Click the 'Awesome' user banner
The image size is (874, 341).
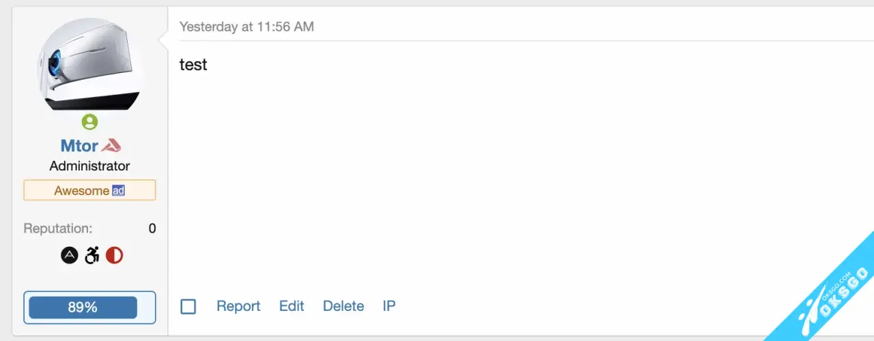(81, 190)
